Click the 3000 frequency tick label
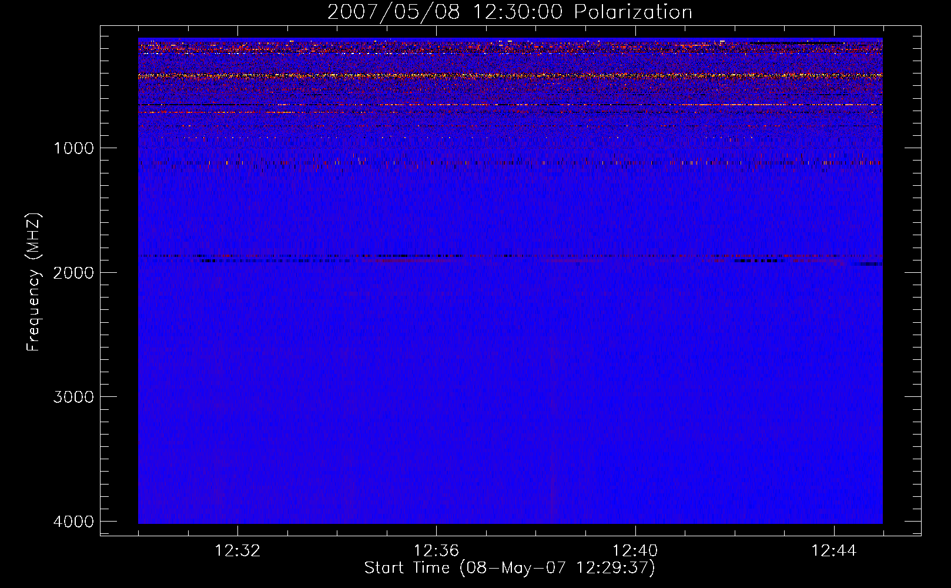This screenshot has height=588, width=951. pyautogui.click(x=73, y=397)
